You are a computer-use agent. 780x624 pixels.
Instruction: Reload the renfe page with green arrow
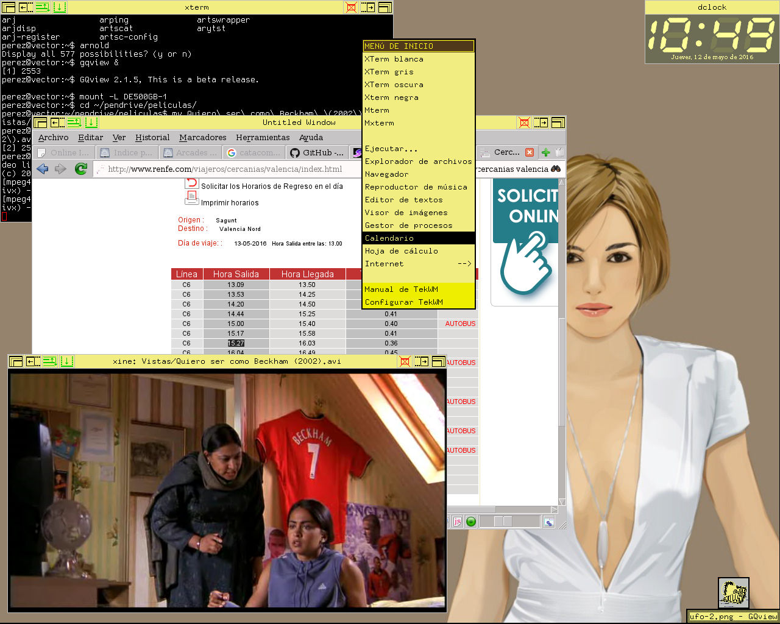click(80, 169)
